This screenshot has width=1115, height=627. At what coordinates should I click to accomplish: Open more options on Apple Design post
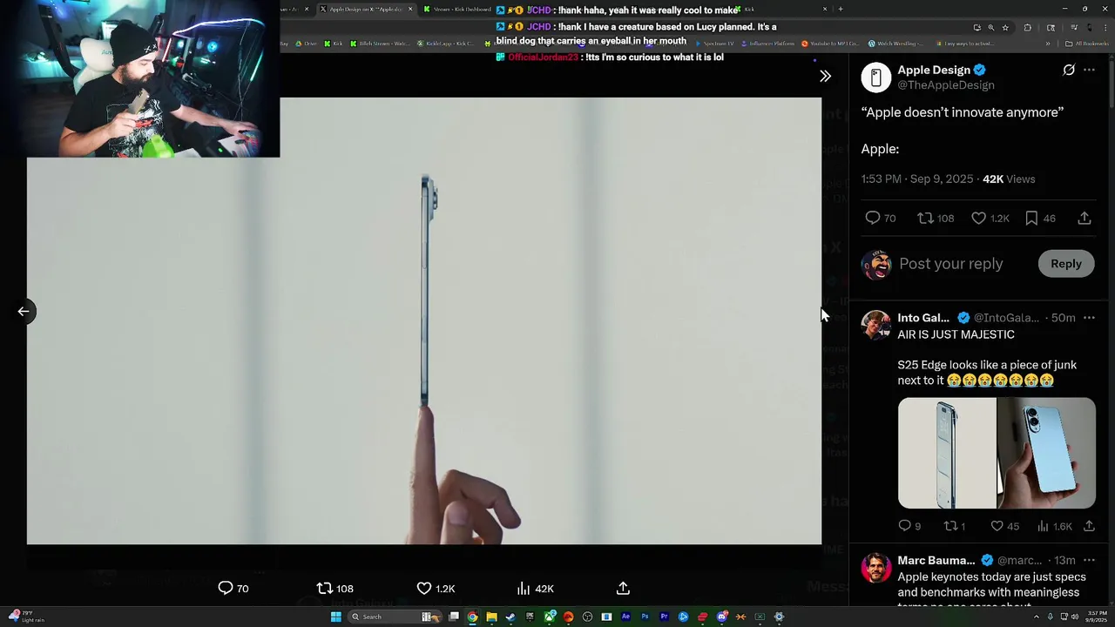click(1089, 70)
